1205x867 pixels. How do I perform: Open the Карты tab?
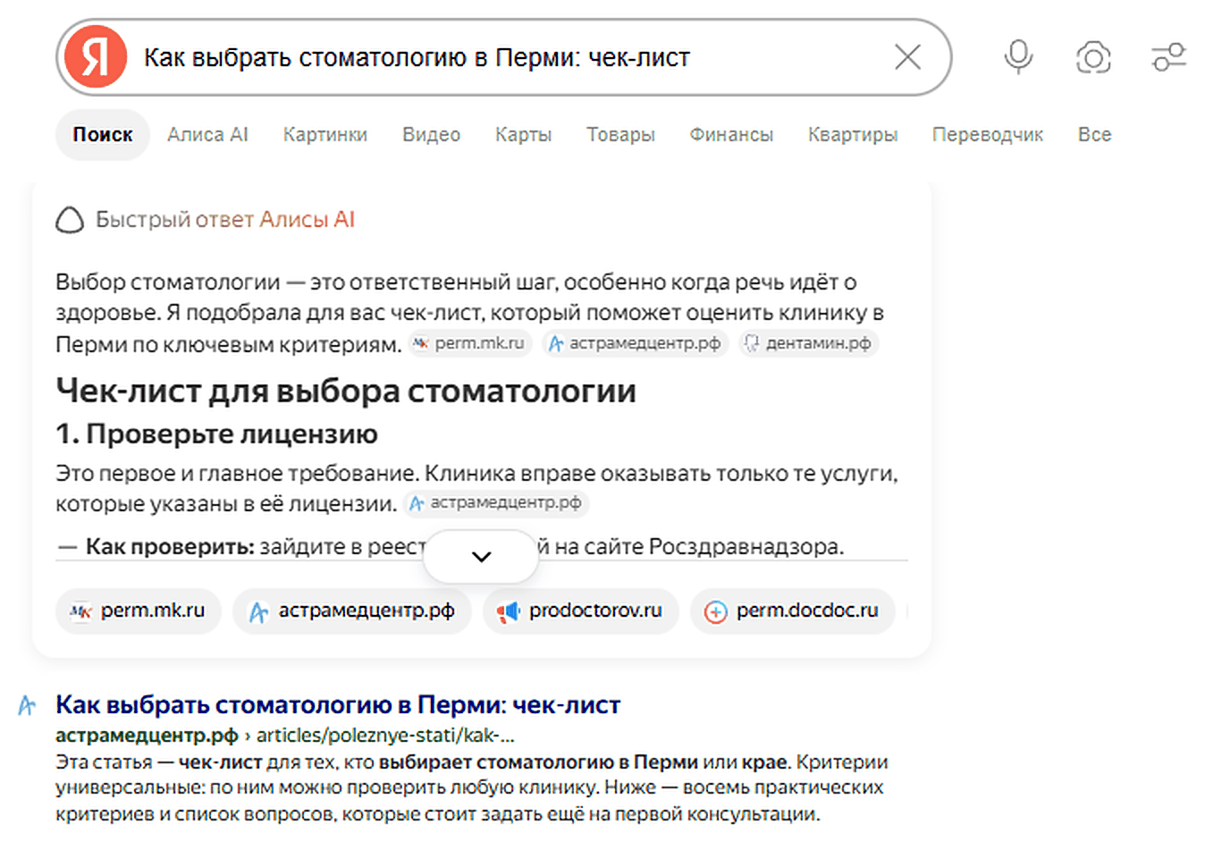(x=523, y=135)
